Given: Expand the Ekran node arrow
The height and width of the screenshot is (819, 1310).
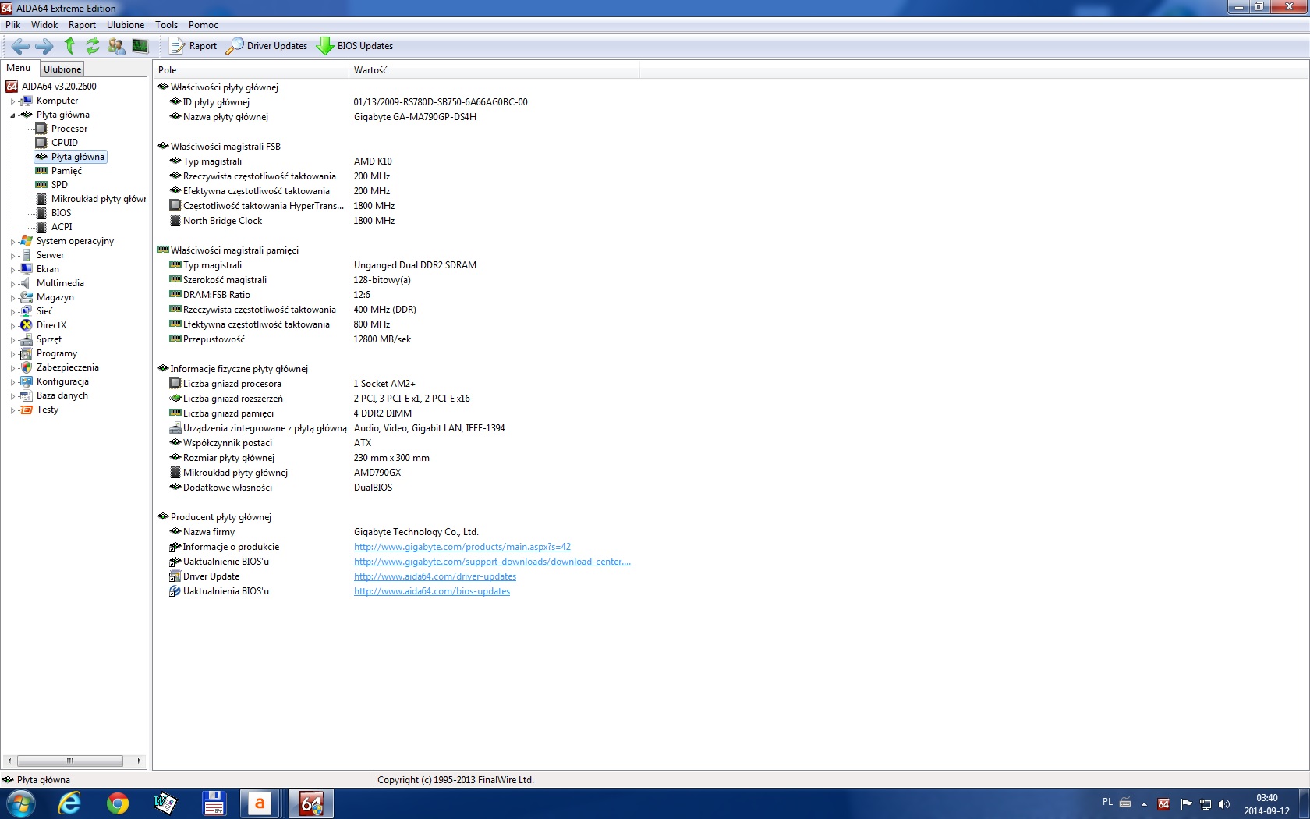Looking at the screenshot, I should pyautogui.click(x=12, y=270).
